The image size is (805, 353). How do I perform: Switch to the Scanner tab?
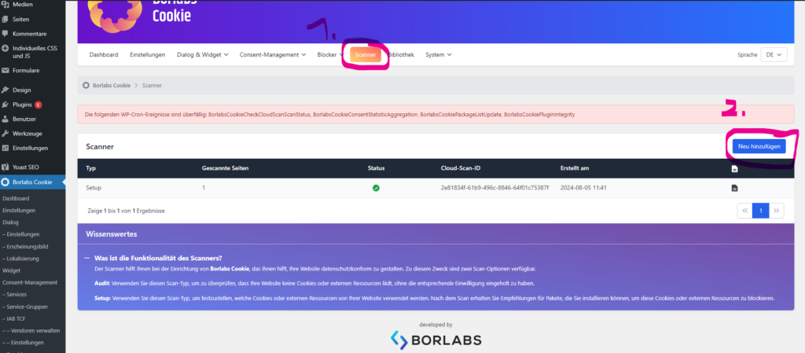365,55
